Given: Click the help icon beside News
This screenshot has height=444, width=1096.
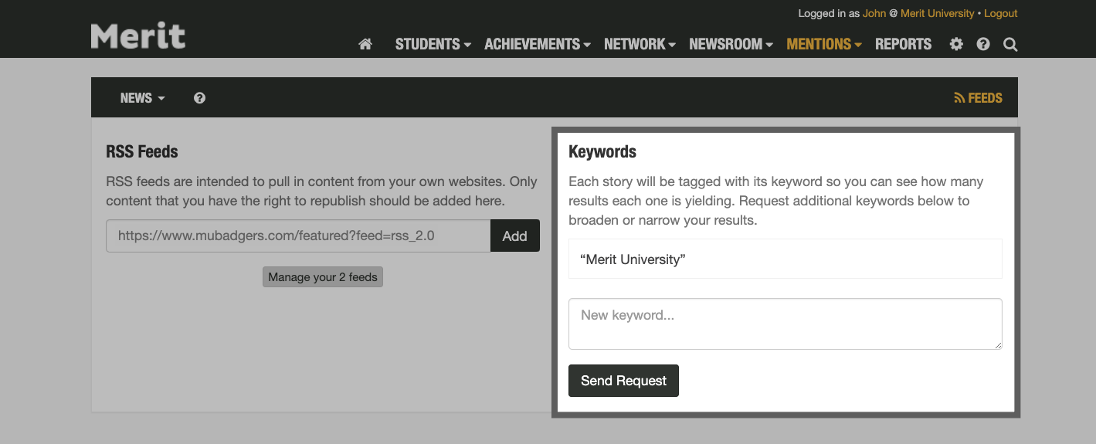Looking at the screenshot, I should point(199,98).
